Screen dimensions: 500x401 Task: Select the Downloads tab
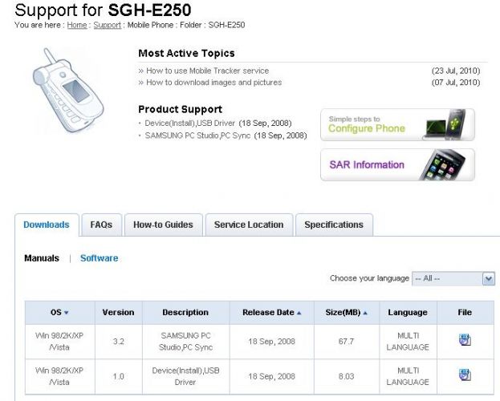pyautogui.click(x=47, y=225)
